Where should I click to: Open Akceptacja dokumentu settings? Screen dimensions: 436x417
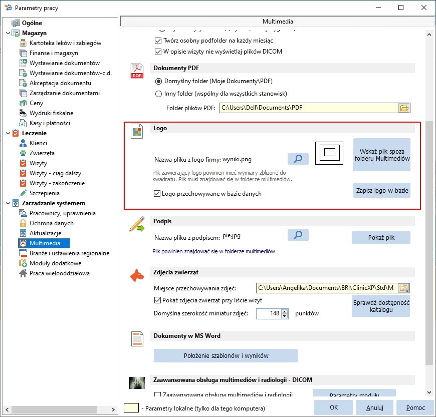point(60,83)
